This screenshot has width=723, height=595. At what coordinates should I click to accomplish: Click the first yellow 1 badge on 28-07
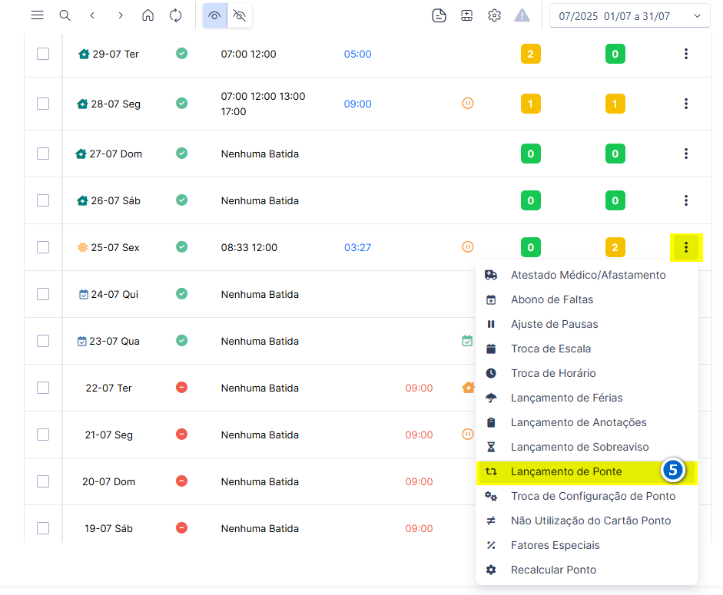pyautogui.click(x=530, y=104)
